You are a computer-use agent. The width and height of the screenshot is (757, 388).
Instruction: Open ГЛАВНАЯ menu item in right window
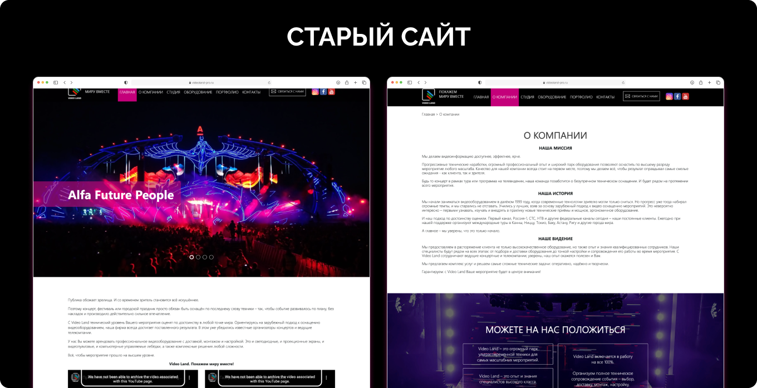481,97
